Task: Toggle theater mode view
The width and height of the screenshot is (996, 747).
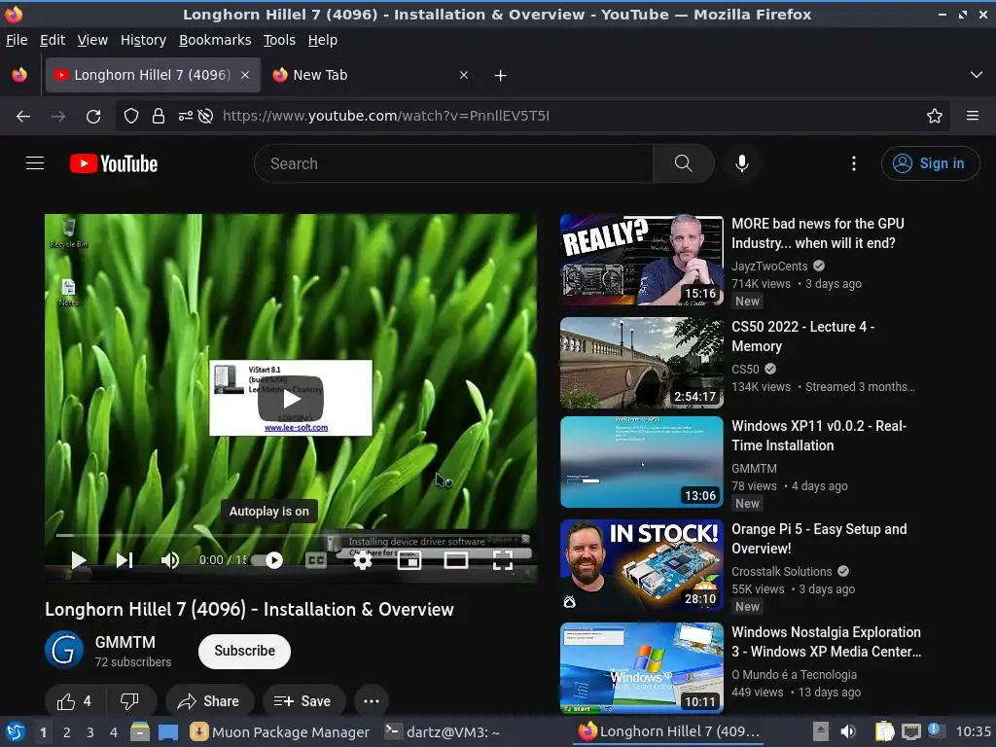Action: coord(456,560)
